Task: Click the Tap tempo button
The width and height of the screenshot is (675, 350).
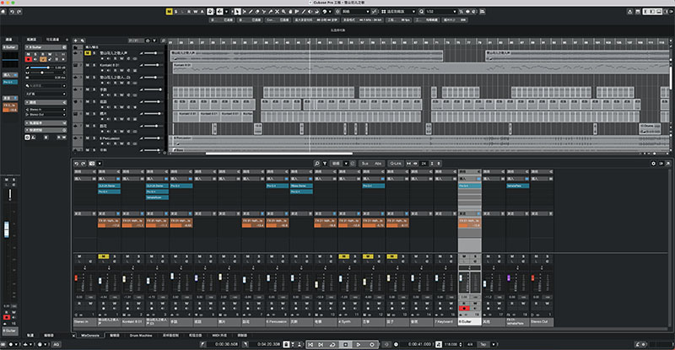Action: pos(483,344)
